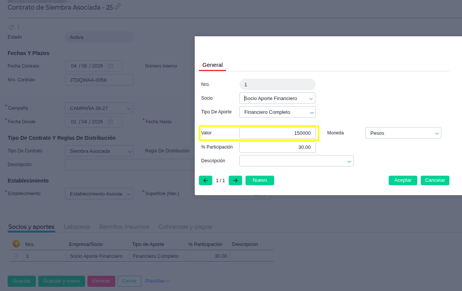Select the General tab in dialog
Screen dimensions: 462x291
point(212,65)
